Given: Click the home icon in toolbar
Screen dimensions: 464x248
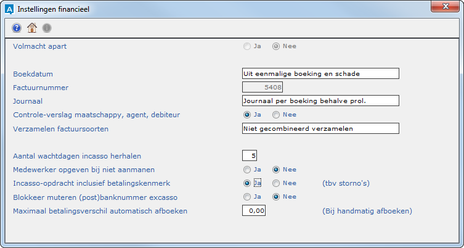Looking at the screenshot, I should pyautogui.click(x=32, y=28).
